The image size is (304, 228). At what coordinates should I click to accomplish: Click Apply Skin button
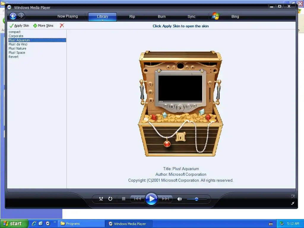pyautogui.click(x=19, y=26)
